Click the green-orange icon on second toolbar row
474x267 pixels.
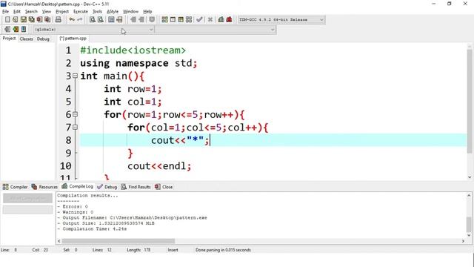(16, 30)
